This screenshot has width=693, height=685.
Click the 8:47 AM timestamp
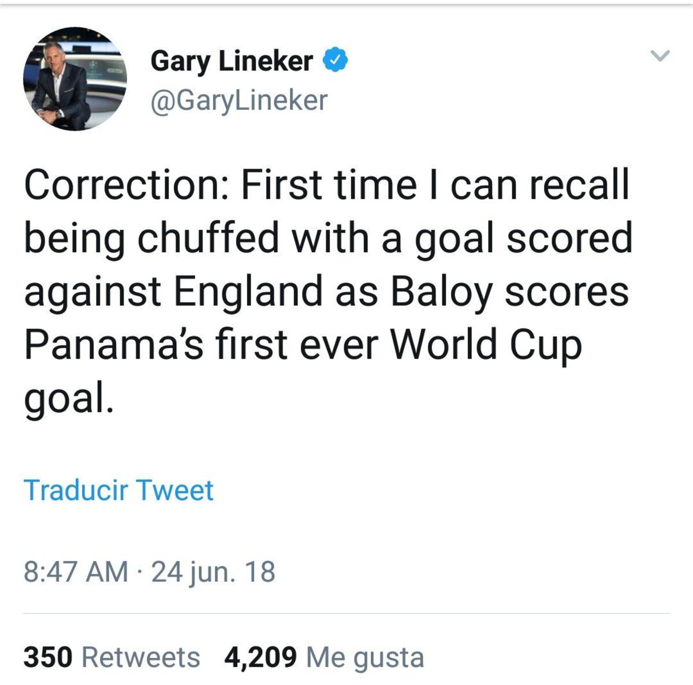tap(76, 572)
